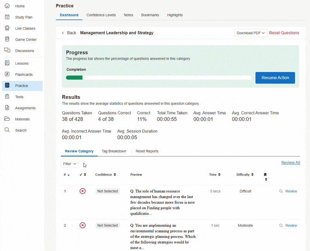The width and height of the screenshot is (310, 251).
Task: Open Discussions chat icon
Action: tap(7, 50)
